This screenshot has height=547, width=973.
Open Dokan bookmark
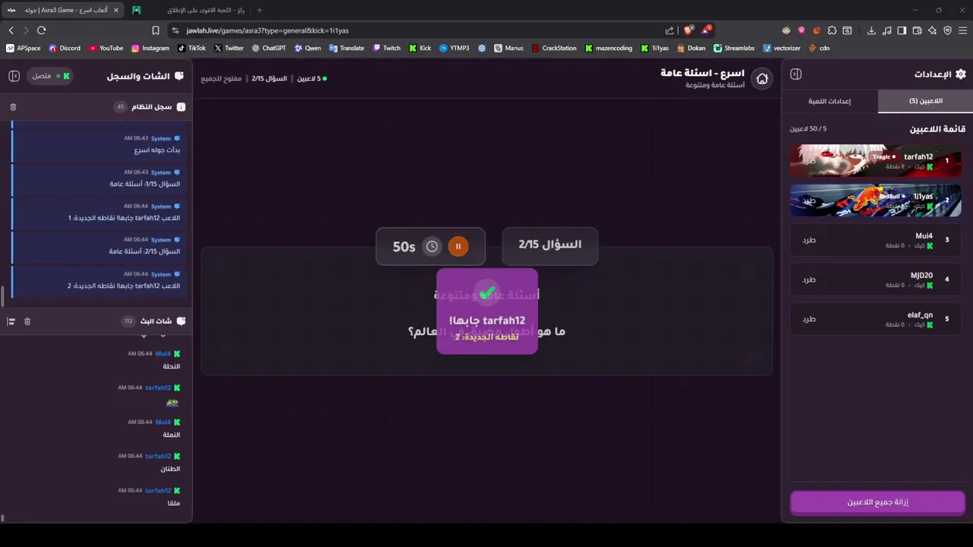click(x=691, y=48)
